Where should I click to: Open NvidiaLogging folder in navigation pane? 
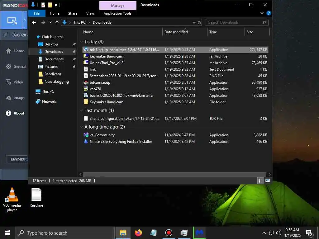[x=57, y=82]
